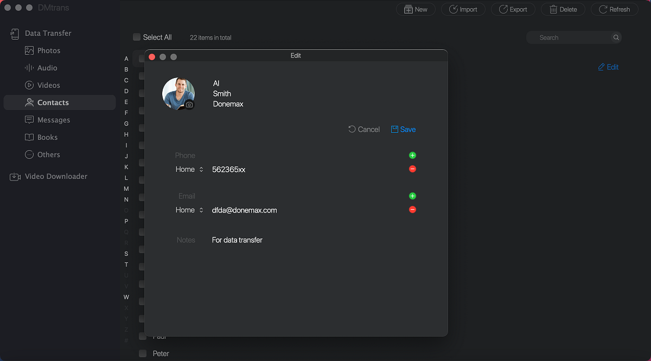The width and height of the screenshot is (651, 361).
Task: Cancel editing the contact
Action: click(x=364, y=130)
